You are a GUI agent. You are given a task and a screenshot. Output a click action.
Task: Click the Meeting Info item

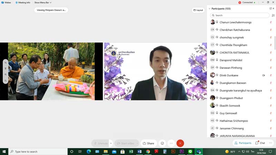pos(23,2)
